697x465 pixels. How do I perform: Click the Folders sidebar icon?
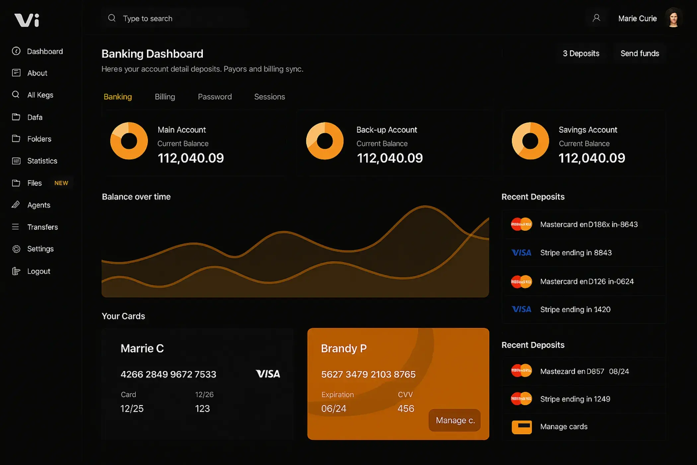coord(16,139)
